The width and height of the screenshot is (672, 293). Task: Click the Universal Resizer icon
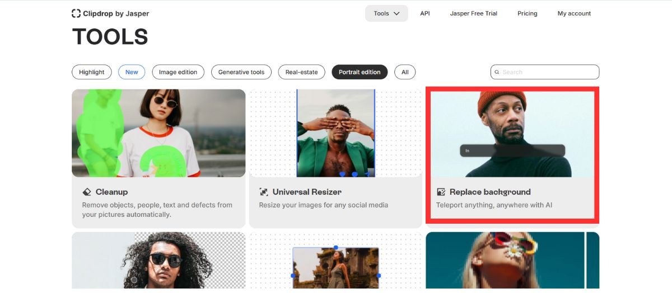point(264,192)
